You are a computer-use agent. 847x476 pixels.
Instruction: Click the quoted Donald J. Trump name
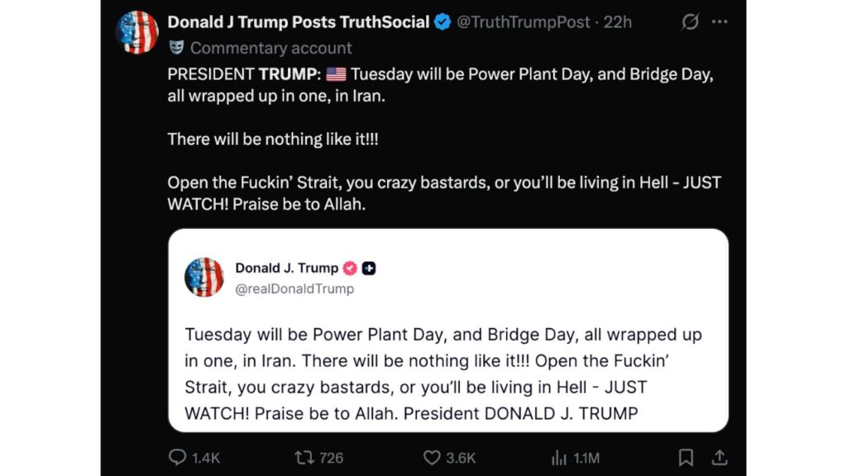[286, 268]
